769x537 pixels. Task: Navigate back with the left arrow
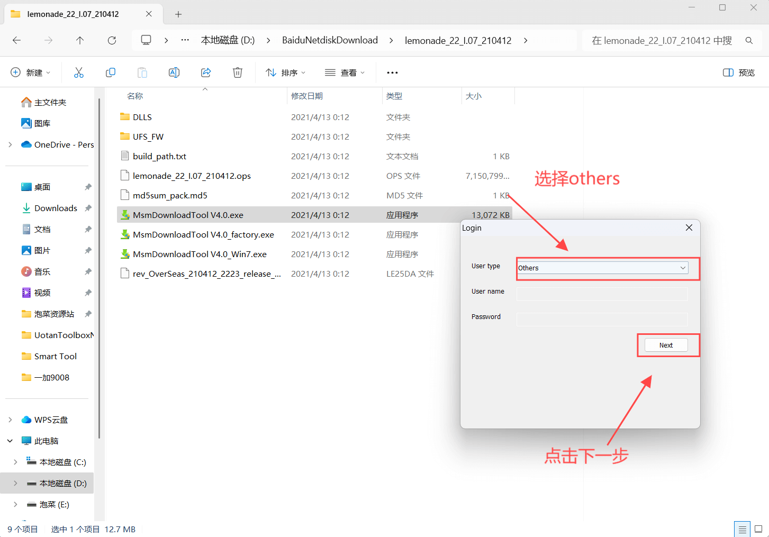click(17, 40)
